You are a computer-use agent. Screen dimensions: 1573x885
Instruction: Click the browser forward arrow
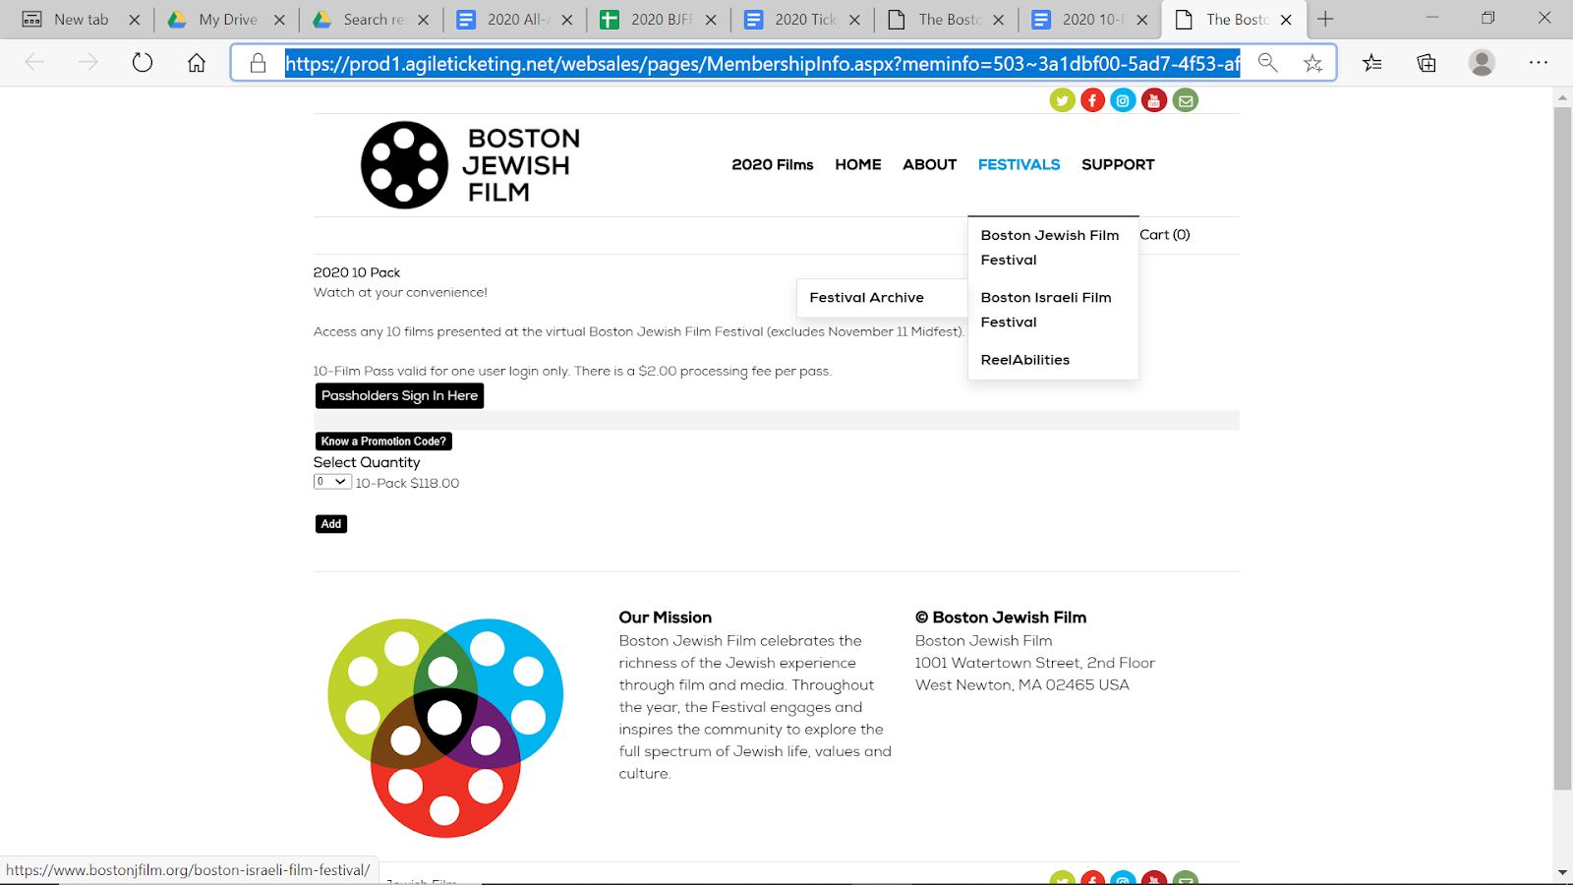(x=88, y=63)
